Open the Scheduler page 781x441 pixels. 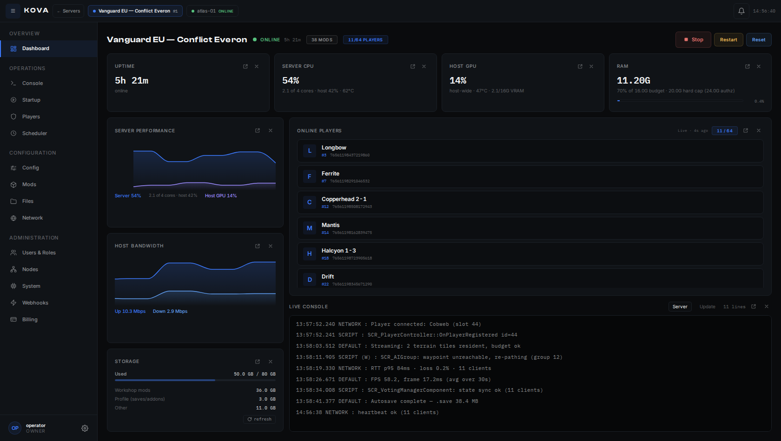49,133
